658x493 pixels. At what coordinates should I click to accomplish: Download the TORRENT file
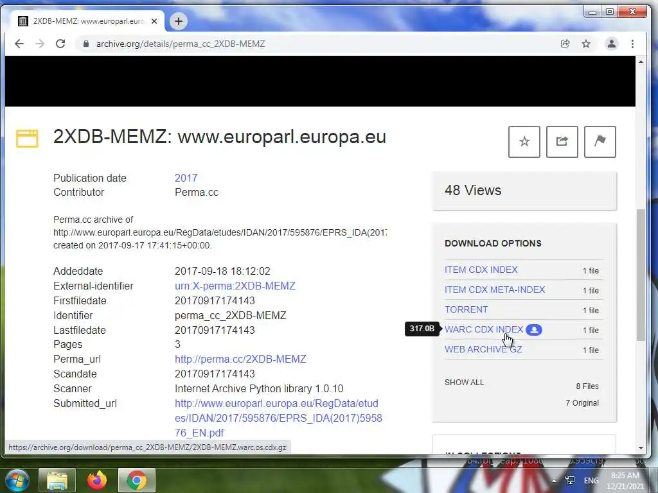coord(467,309)
